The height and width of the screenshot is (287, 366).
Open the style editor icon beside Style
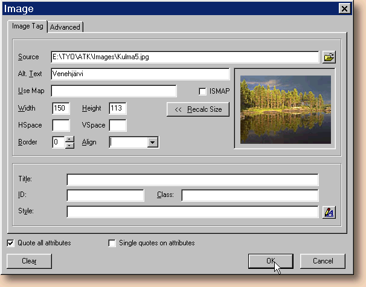[x=329, y=212]
